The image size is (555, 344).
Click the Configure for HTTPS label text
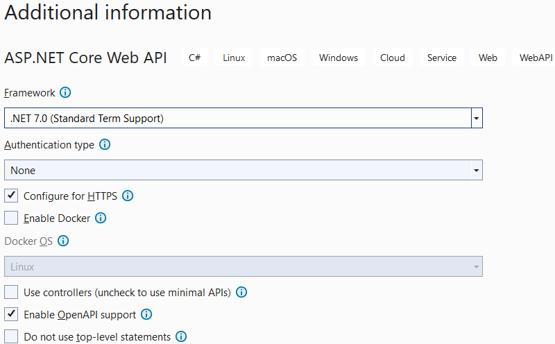coord(71,196)
